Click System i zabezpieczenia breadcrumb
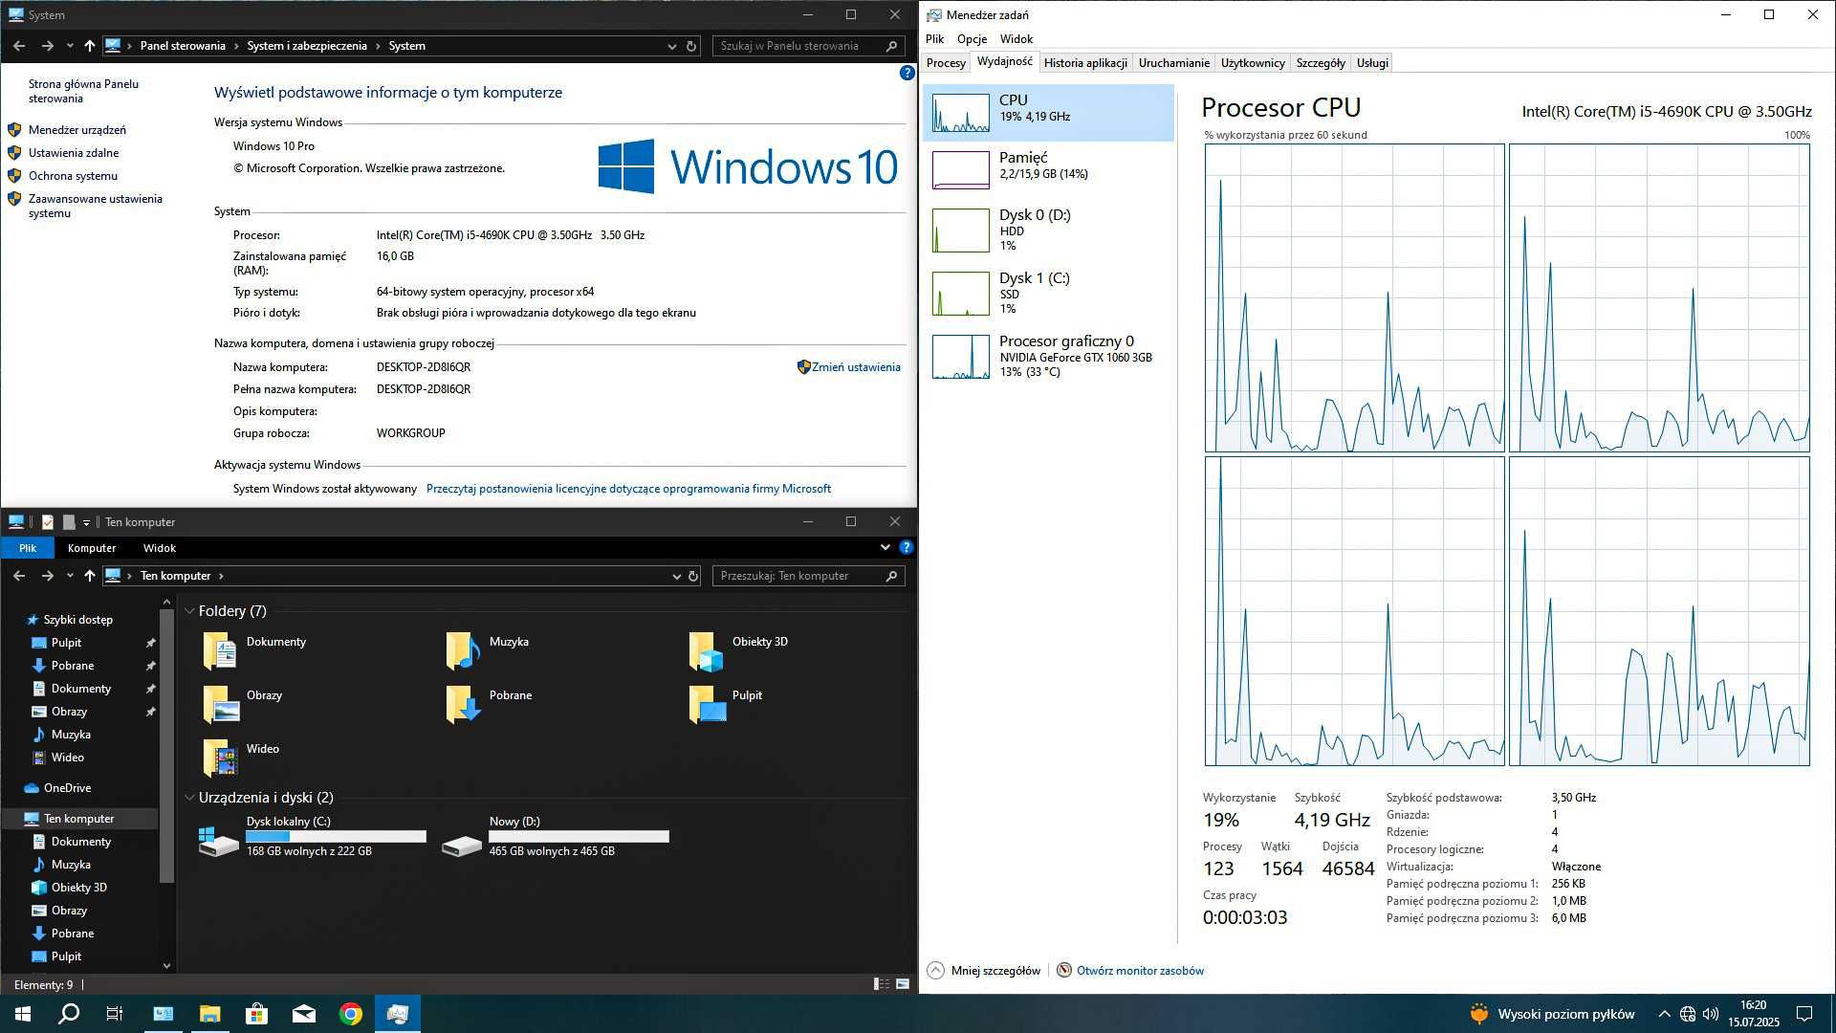1836x1033 pixels. [x=307, y=46]
